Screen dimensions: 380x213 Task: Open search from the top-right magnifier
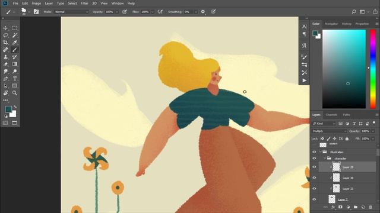tap(354, 12)
